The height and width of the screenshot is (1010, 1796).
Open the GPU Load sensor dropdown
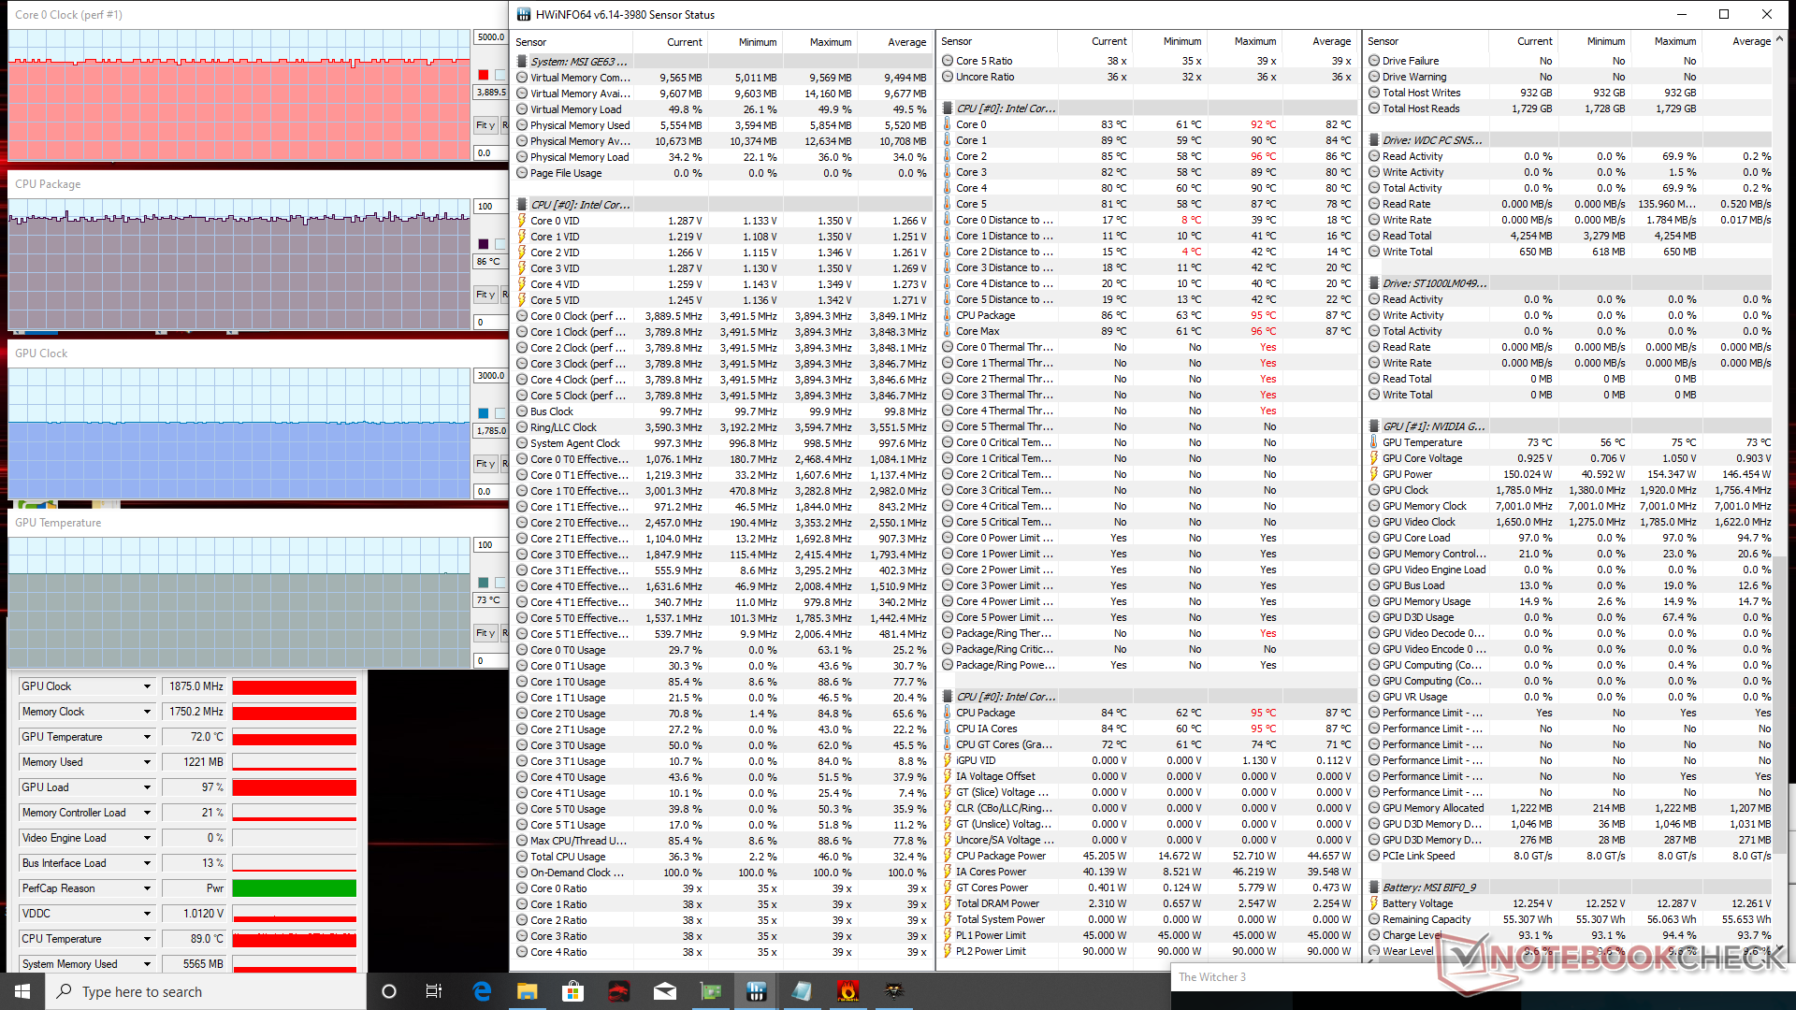(x=147, y=787)
